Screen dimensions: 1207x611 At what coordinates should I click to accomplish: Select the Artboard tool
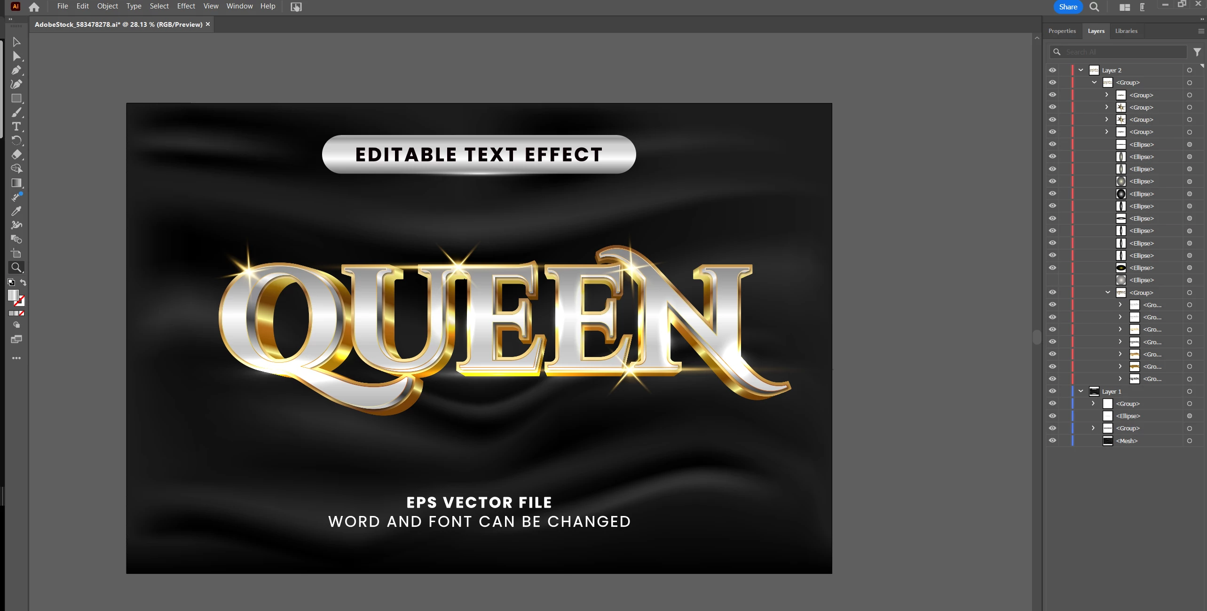[16, 254]
